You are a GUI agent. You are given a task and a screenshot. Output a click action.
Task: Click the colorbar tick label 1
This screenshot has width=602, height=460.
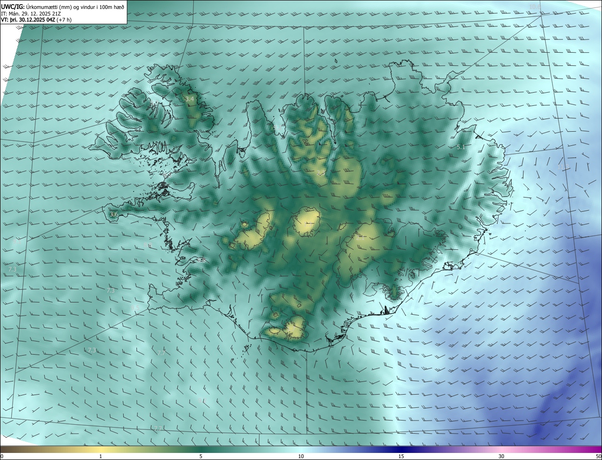[101, 456]
